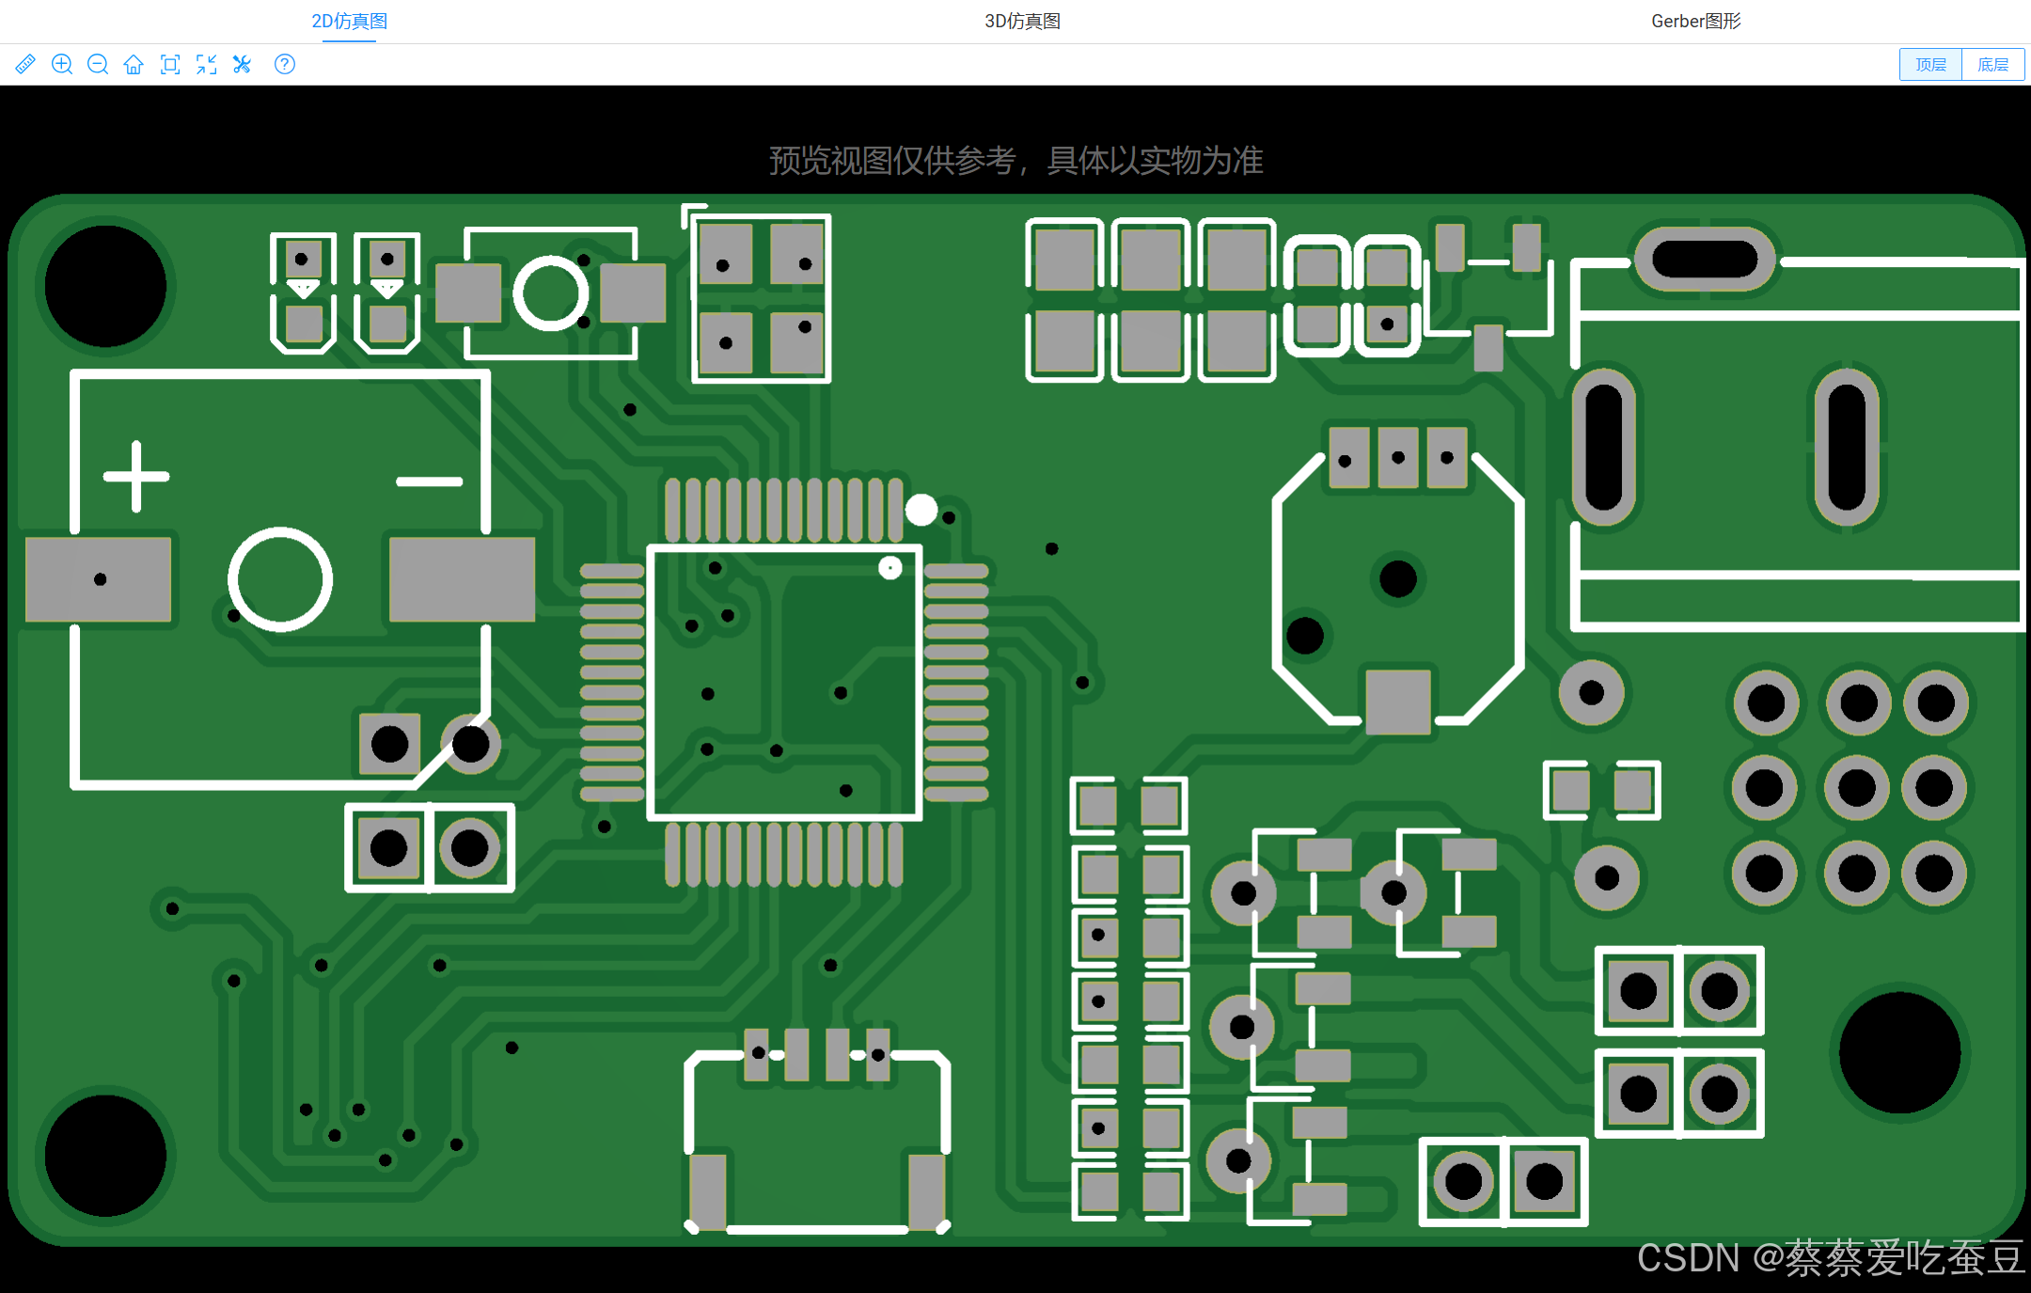Viewport: 2031px width, 1293px height.
Task: Open the wrench and screwdriver tools
Action: 243,64
